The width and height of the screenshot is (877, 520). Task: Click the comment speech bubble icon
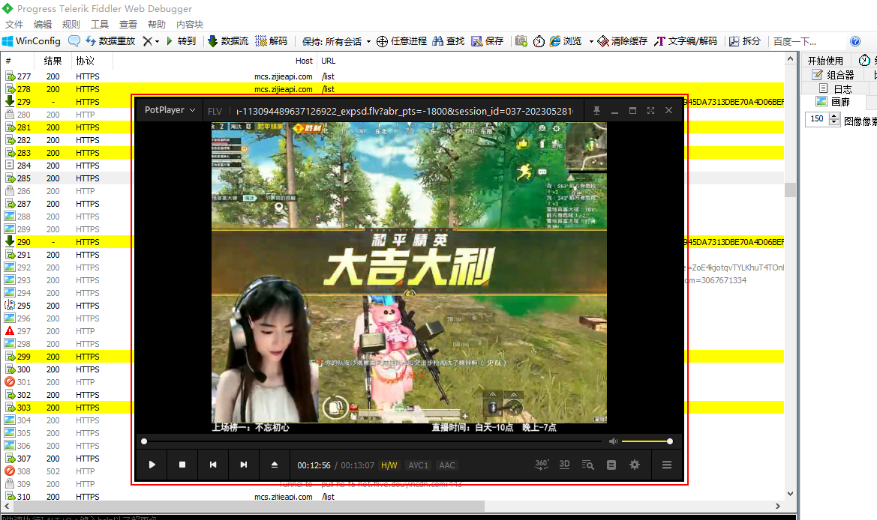click(x=74, y=40)
